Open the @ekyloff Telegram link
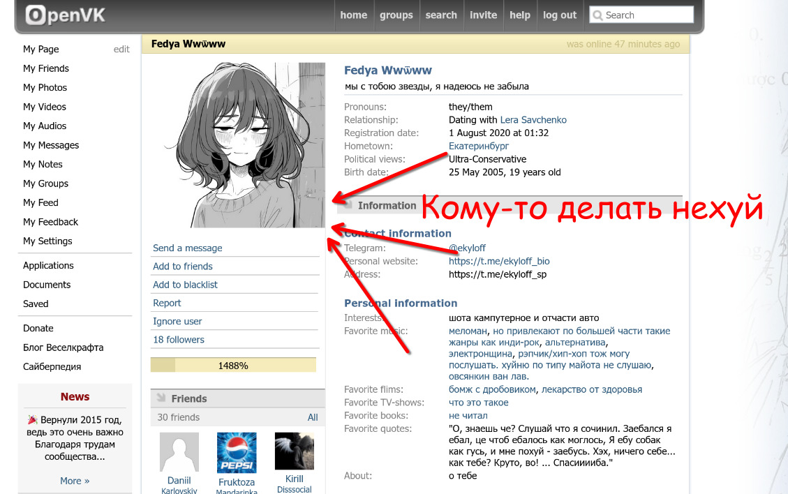 click(x=468, y=248)
